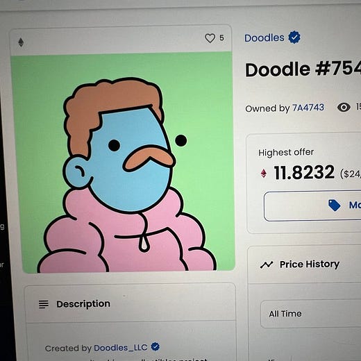Open the Doodles_LLC creator link
Image resolution: width=361 pixels, height=361 pixels.
pos(121,348)
